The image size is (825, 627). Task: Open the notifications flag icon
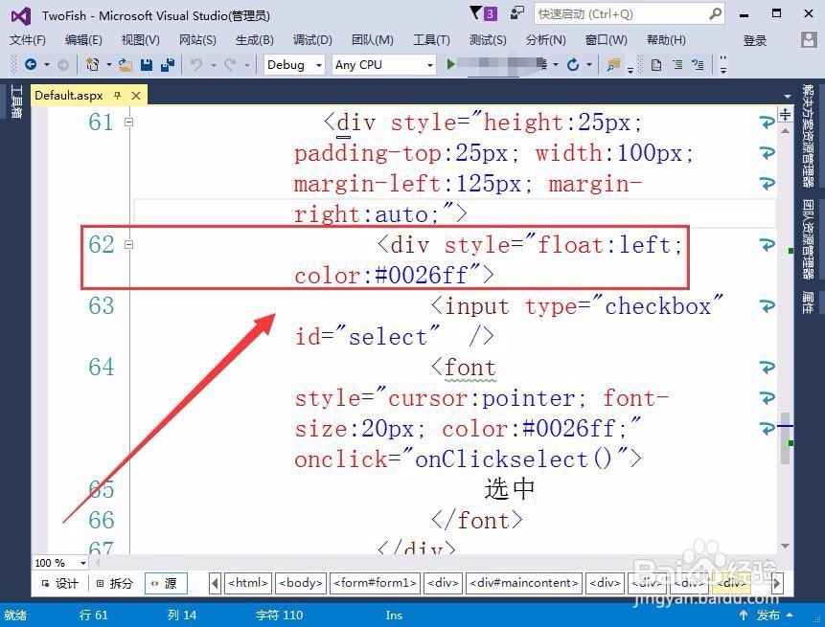[476, 12]
